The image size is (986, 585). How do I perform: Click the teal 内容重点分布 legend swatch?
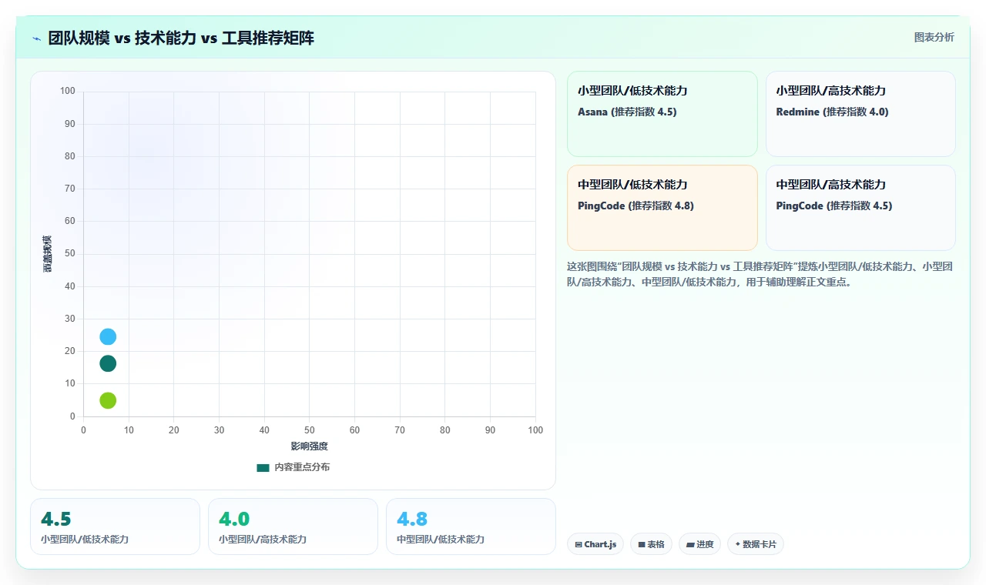point(263,467)
